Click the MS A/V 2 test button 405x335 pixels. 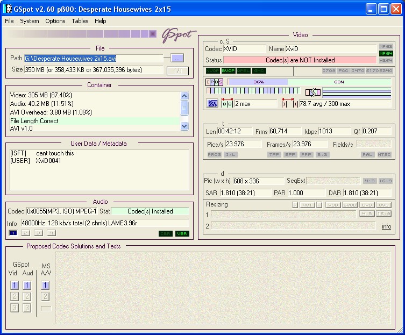45,296
